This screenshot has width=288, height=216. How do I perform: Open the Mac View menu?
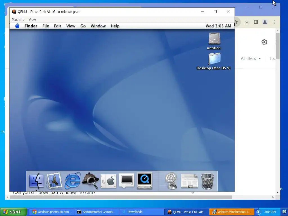click(x=71, y=26)
